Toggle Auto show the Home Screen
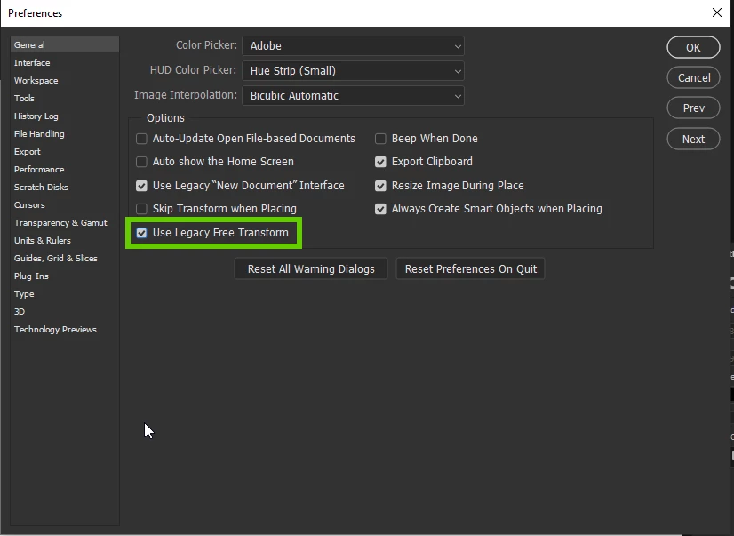Viewport: 734px width, 536px height. tap(141, 162)
